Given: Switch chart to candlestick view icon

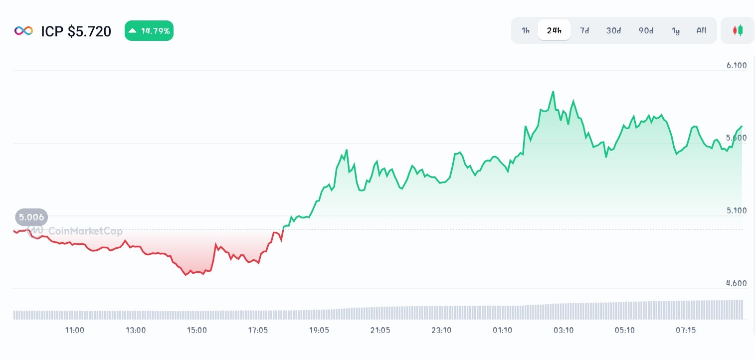Looking at the screenshot, I should coord(738,30).
